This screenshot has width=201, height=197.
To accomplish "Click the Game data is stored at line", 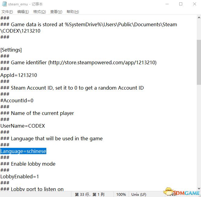I will (89, 24).
